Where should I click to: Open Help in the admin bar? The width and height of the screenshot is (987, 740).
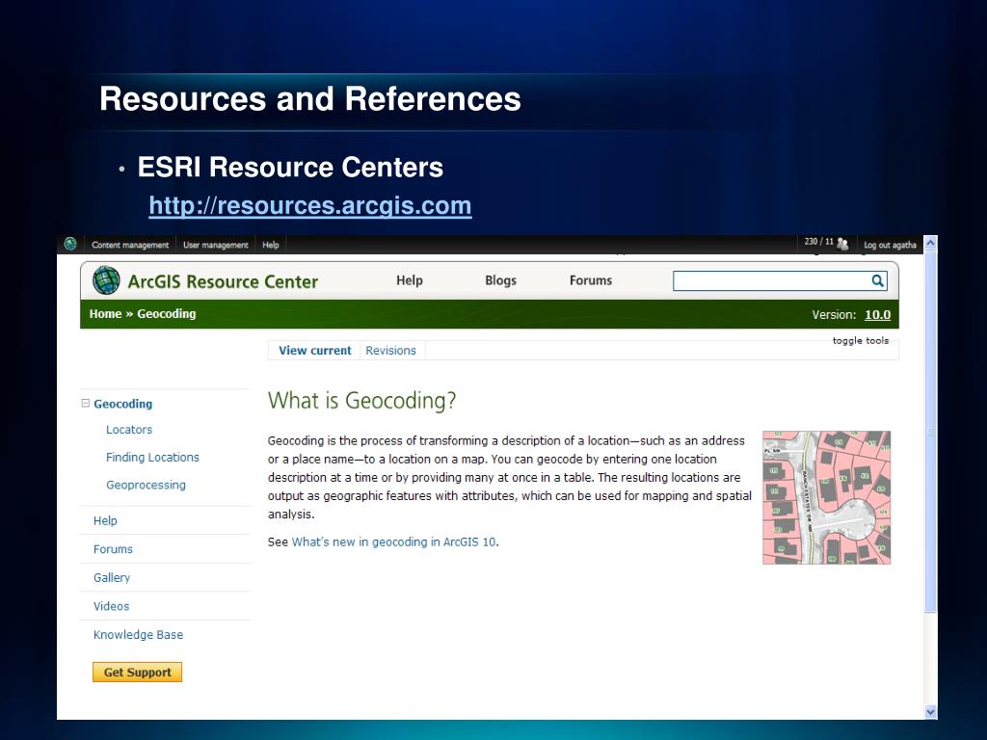click(x=271, y=245)
